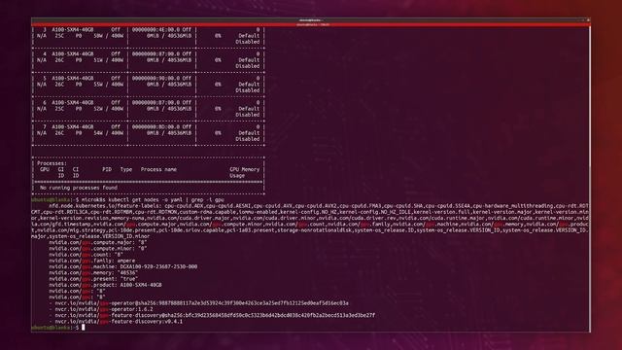Click the terminal's vertical scrollbar
The width and height of the screenshot is (622, 350).
pyautogui.click(x=589, y=179)
